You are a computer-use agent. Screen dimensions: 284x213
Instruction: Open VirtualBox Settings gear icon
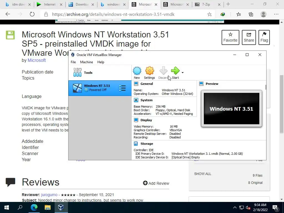click(149, 73)
